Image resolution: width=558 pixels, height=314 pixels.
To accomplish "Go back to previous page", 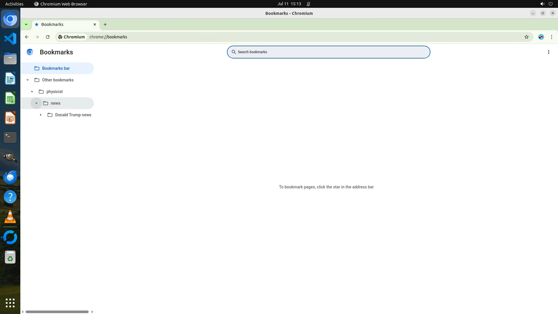I will point(27,37).
